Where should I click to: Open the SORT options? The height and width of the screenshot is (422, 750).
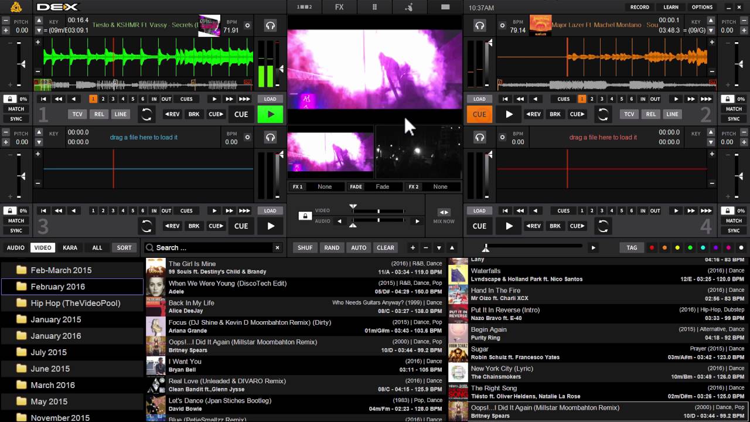[x=124, y=248]
